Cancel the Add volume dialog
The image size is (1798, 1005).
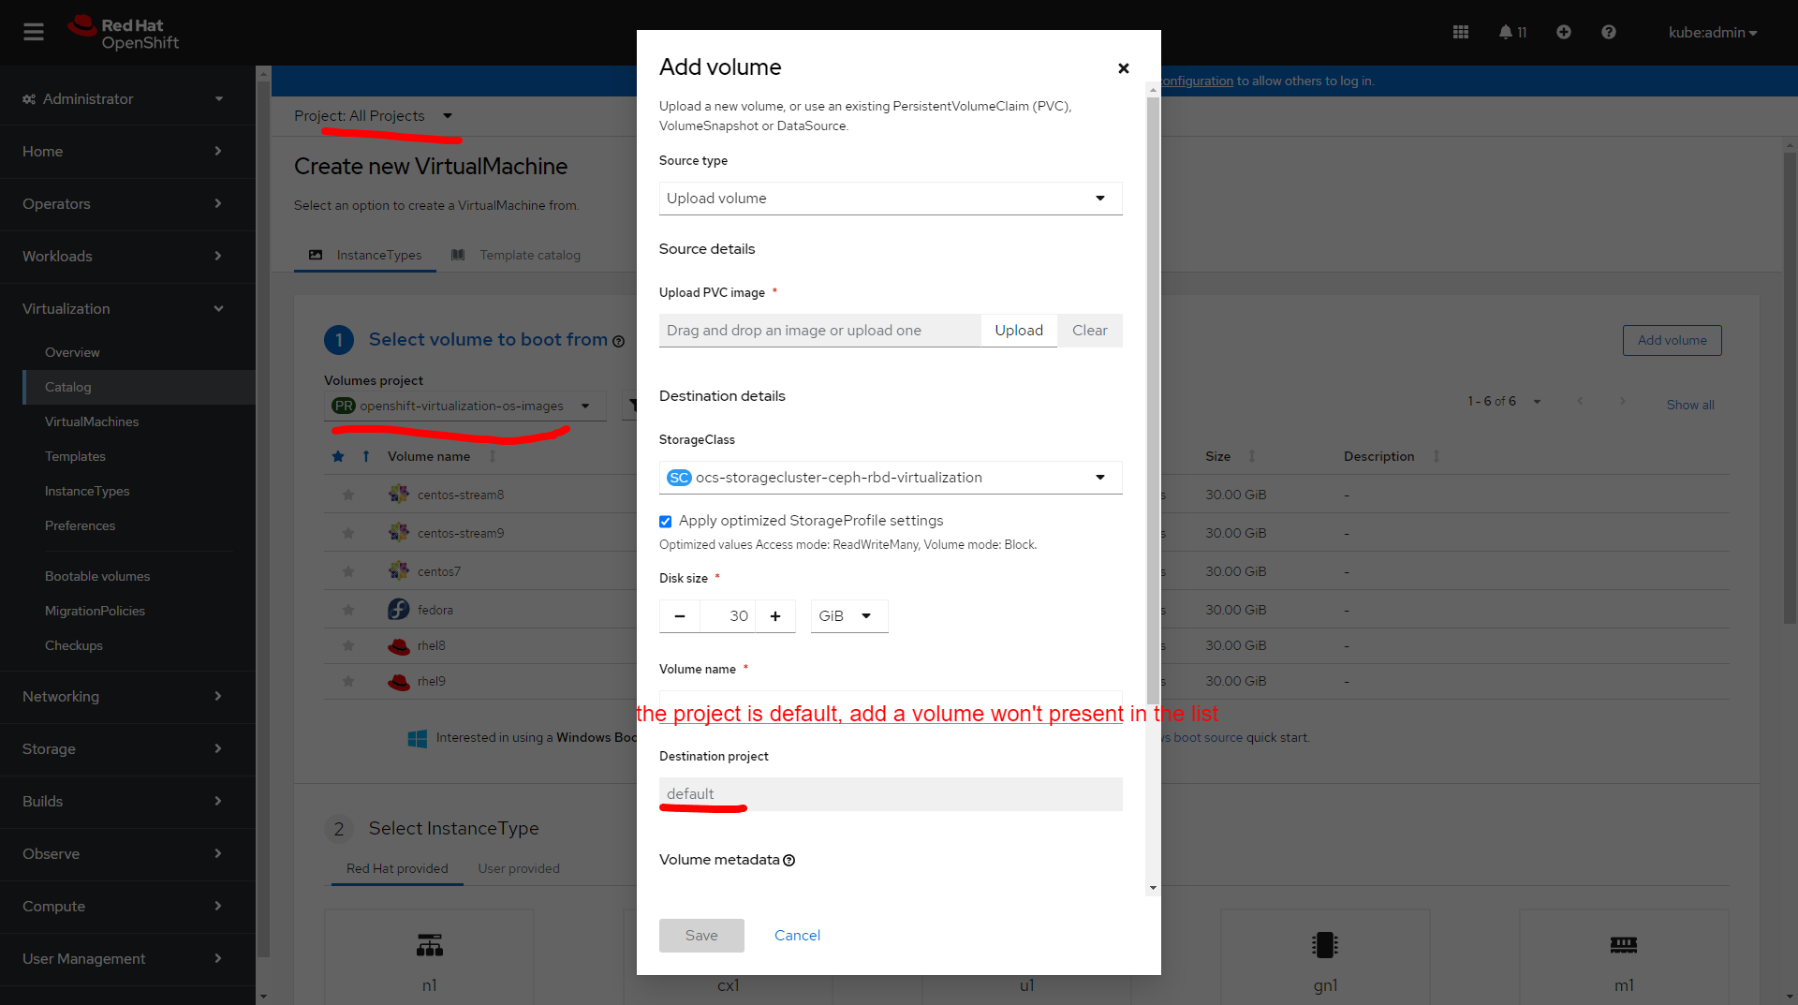797,936
